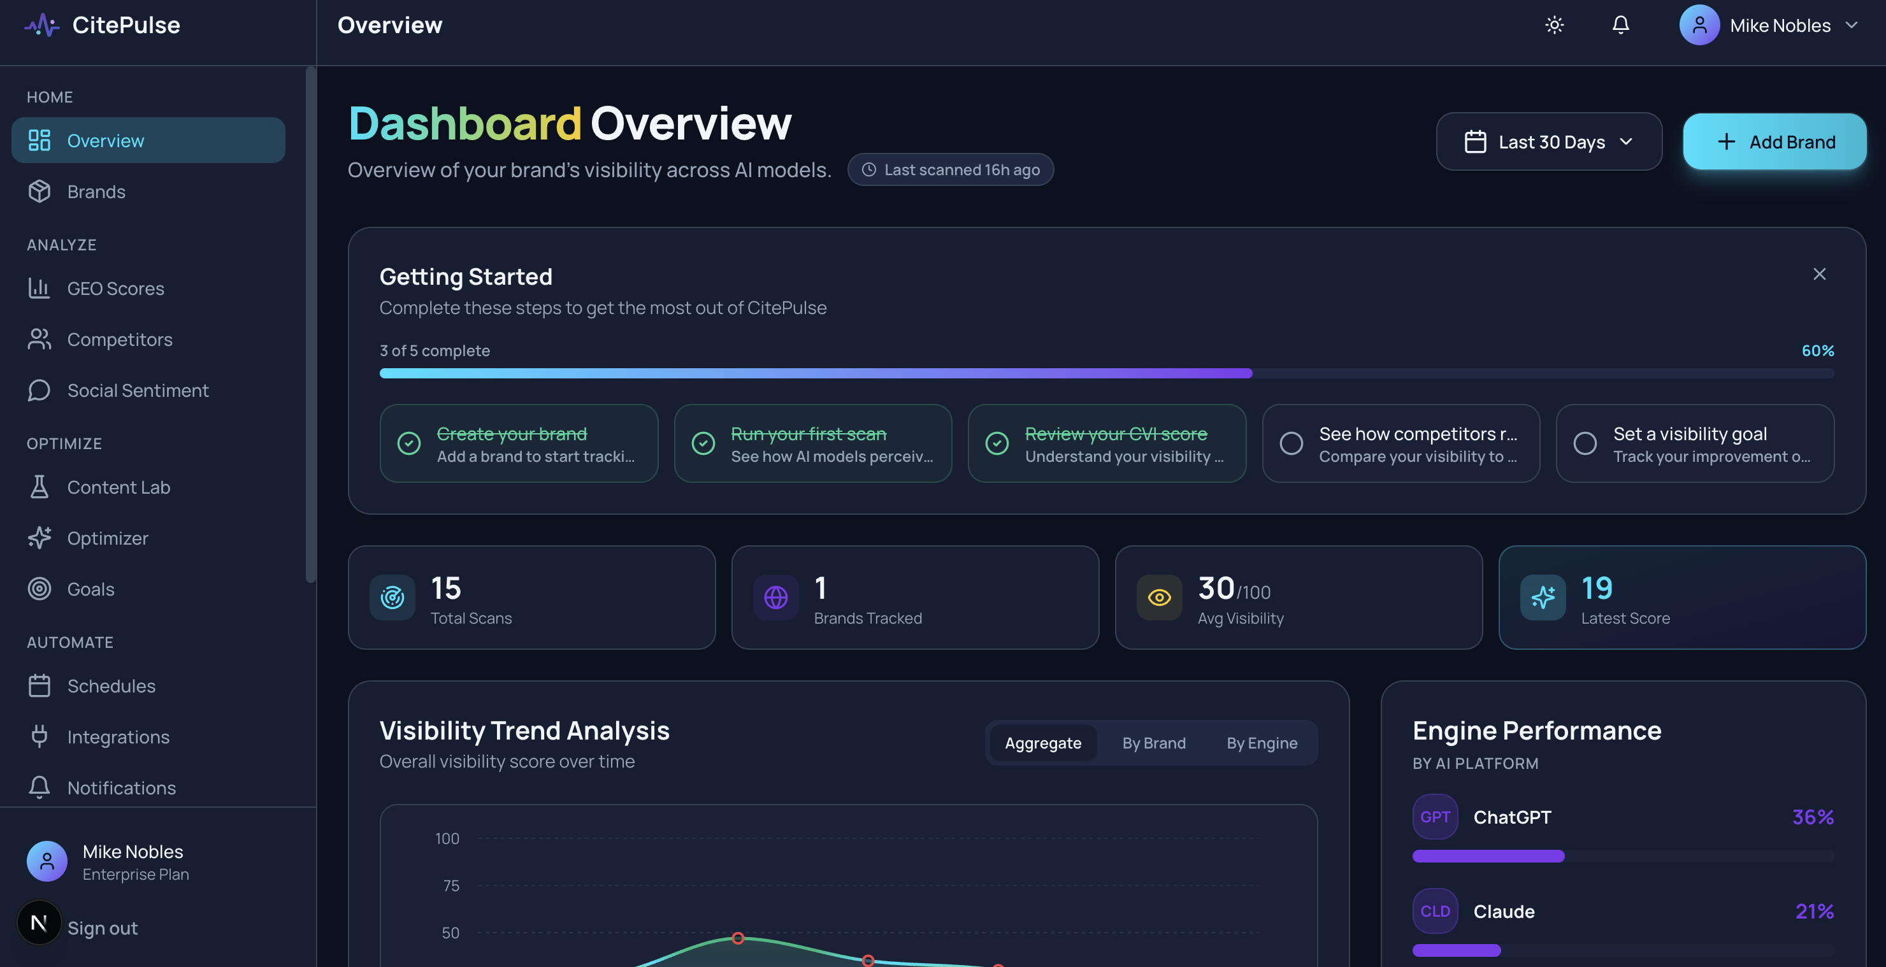
Task: Launch the Content Lab tool
Action: [119, 487]
